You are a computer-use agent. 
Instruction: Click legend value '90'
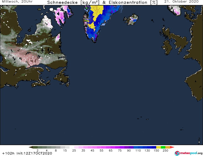coord(129,150)
